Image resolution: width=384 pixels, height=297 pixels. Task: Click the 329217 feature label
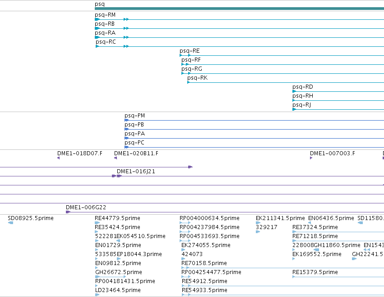266,227
